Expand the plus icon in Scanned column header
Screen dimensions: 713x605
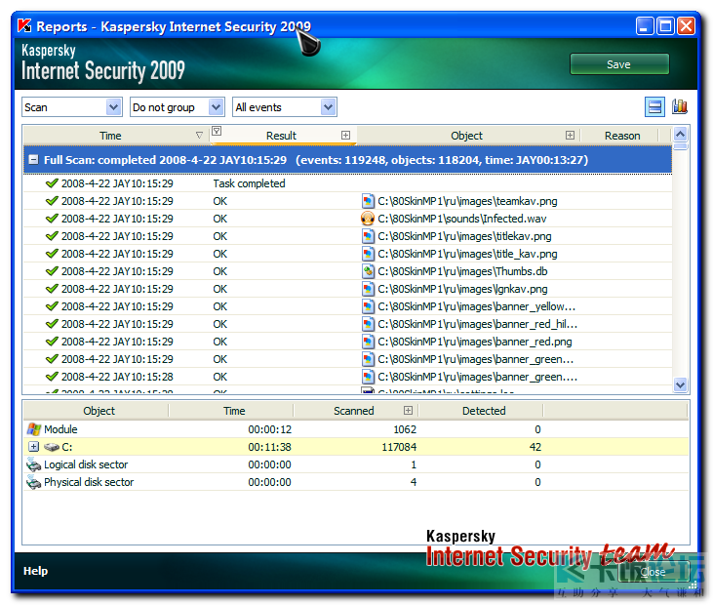tap(408, 410)
